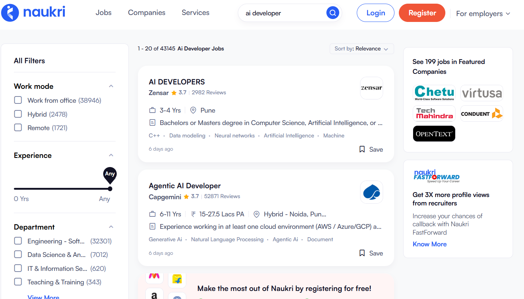Collapse the Work mode filter section
This screenshot has height=299, width=524.
click(x=111, y=86)
